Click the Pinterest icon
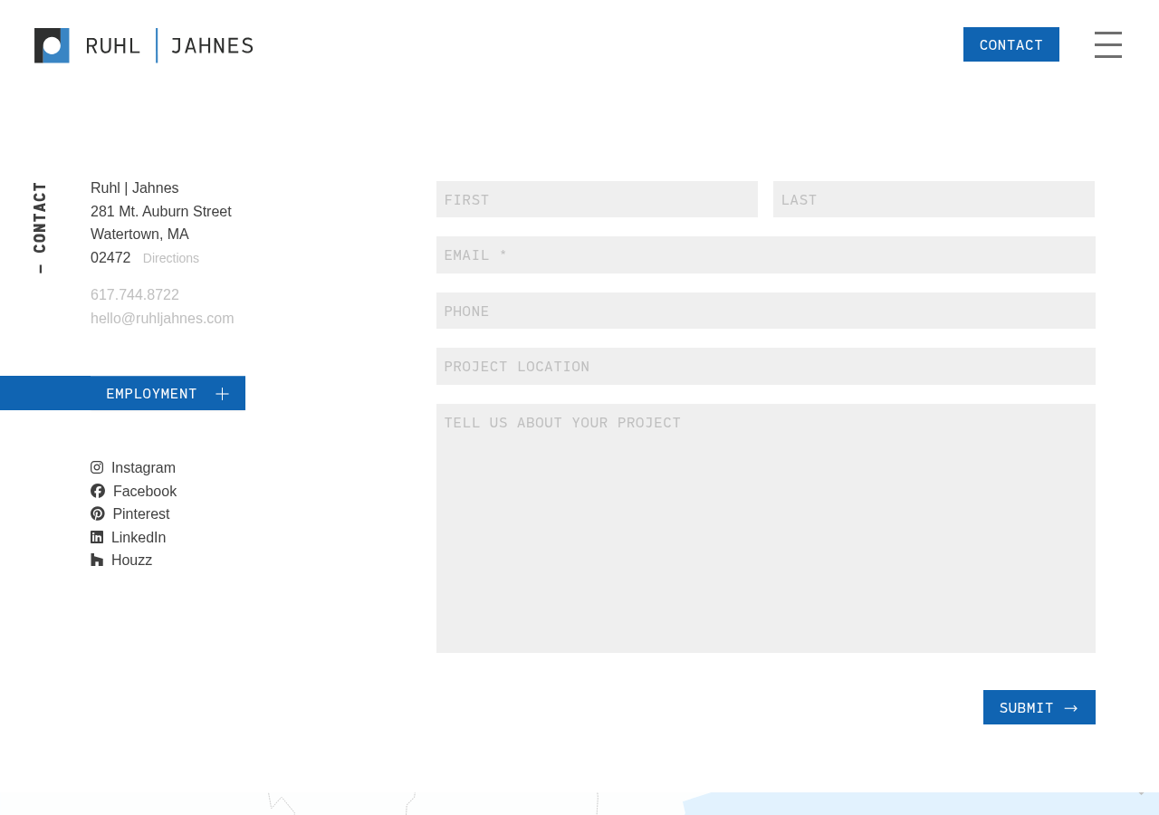 click(x=98, y=513)
